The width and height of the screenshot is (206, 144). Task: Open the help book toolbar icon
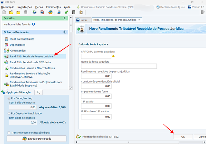[81, 12]
